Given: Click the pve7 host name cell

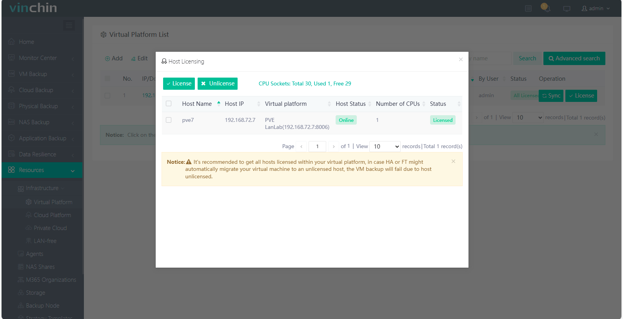Looking at the screenshot, I should tap(188, 120).
